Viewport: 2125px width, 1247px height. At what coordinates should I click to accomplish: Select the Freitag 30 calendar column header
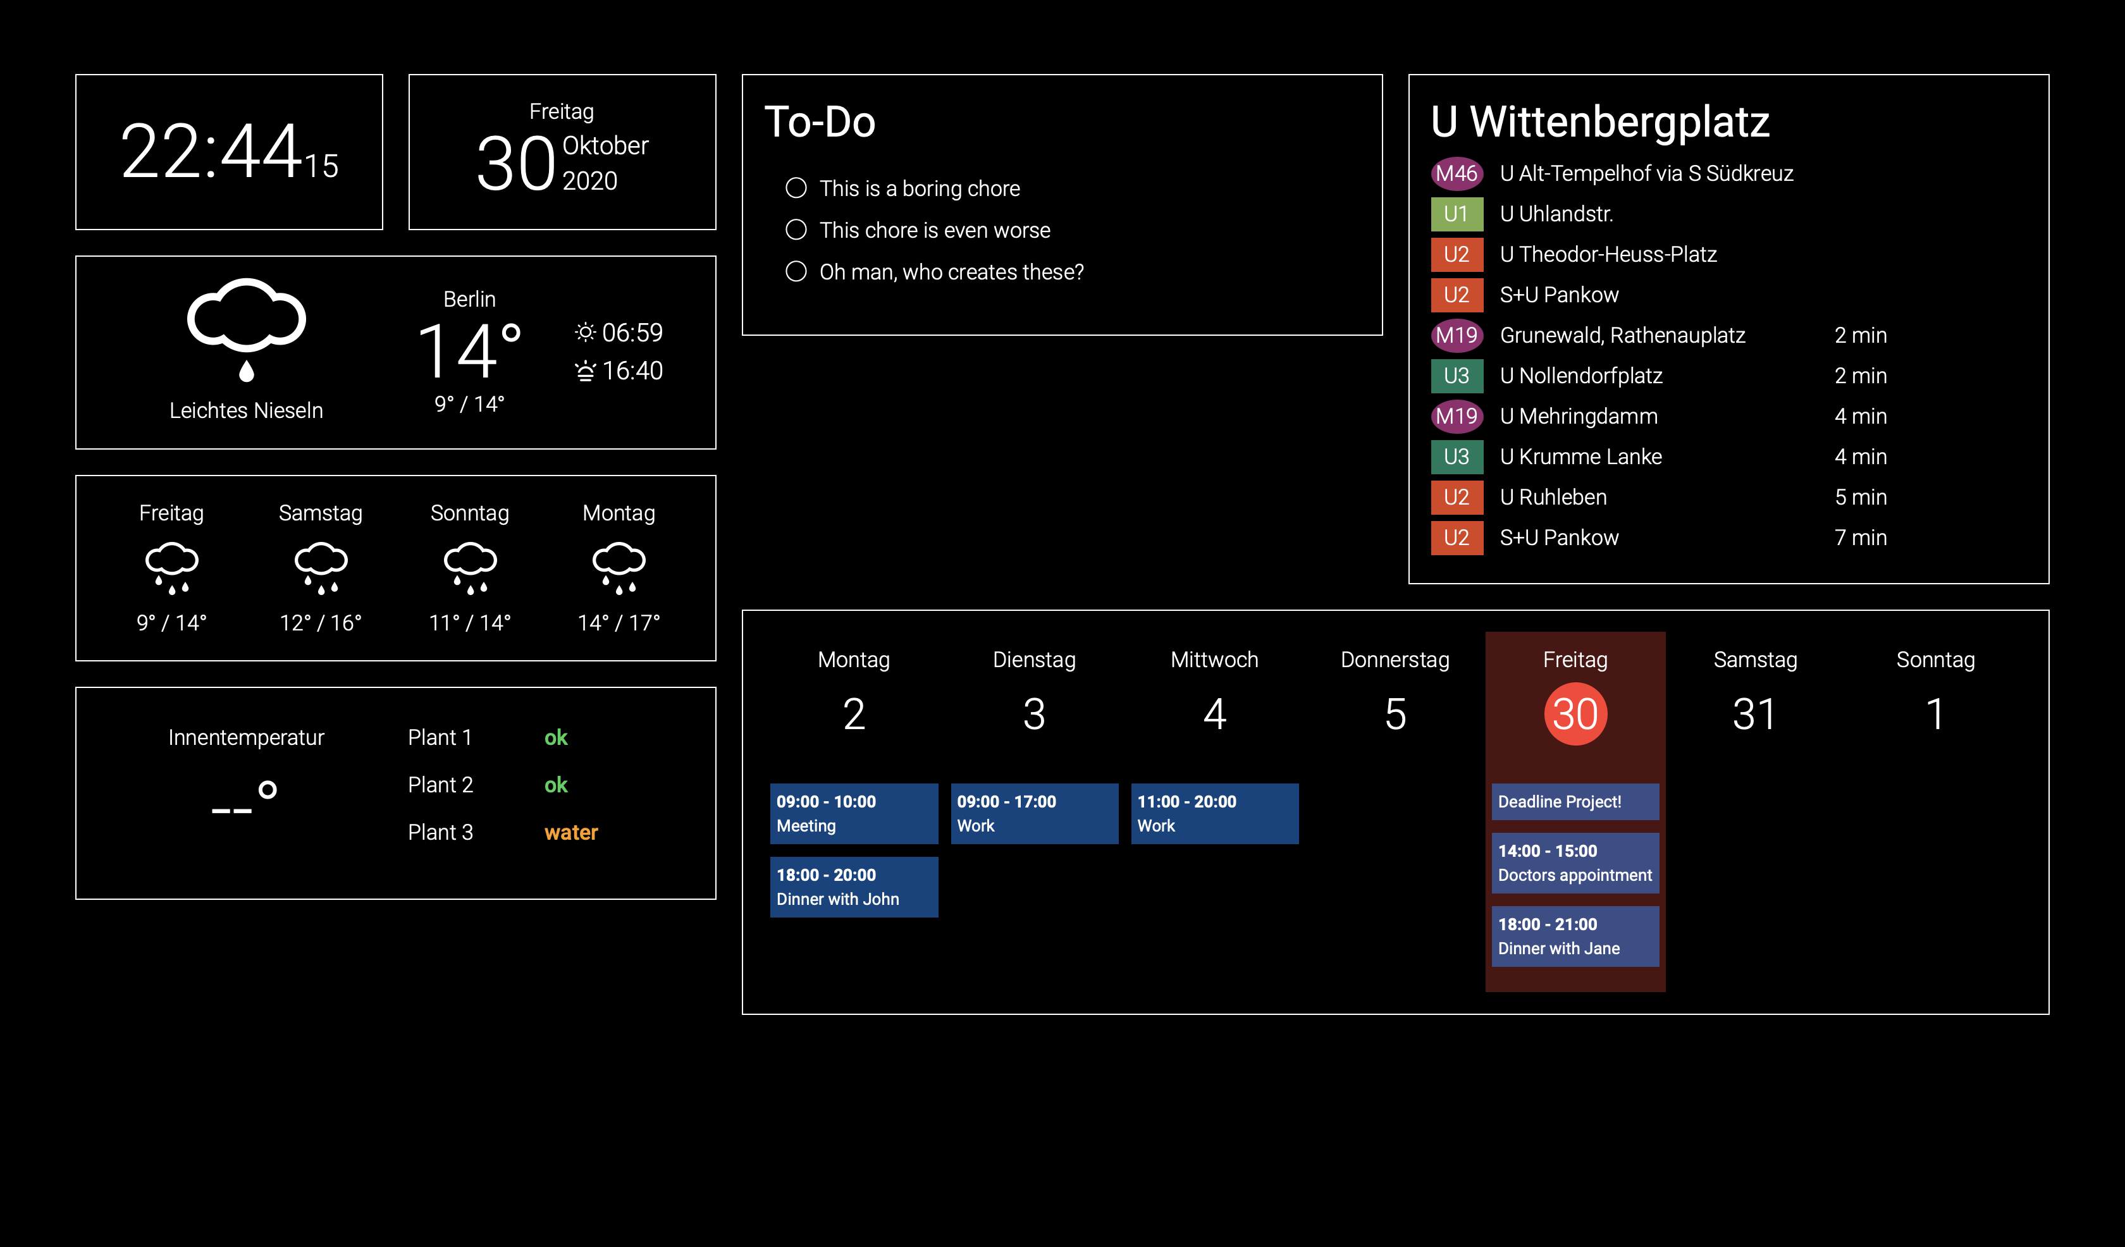(1574, 660)
